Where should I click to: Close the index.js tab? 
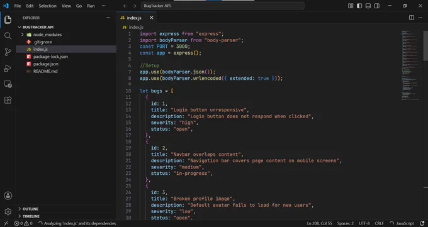[x=152, y=18]
